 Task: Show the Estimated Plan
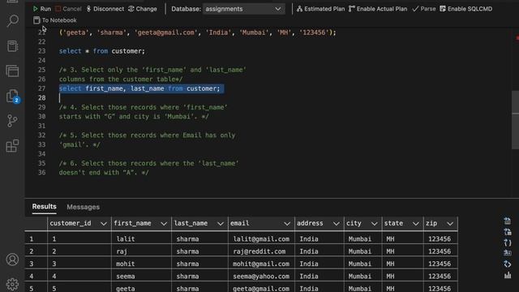click(x=320, y=9)
